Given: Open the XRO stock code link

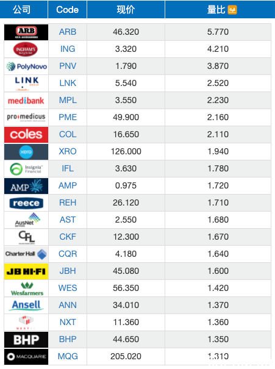Looking at the screenshot, I should (x=68, y=151).
